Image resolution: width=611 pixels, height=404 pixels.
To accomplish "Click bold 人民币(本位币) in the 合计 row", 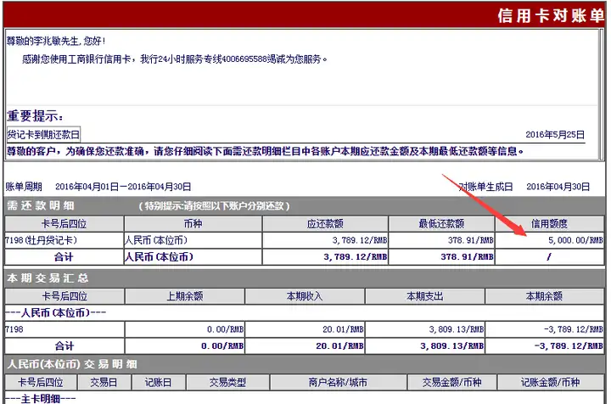I will pos(159,257).
